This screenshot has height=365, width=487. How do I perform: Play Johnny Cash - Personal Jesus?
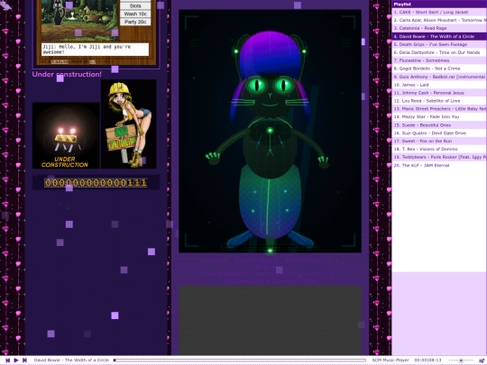[439, 93]
